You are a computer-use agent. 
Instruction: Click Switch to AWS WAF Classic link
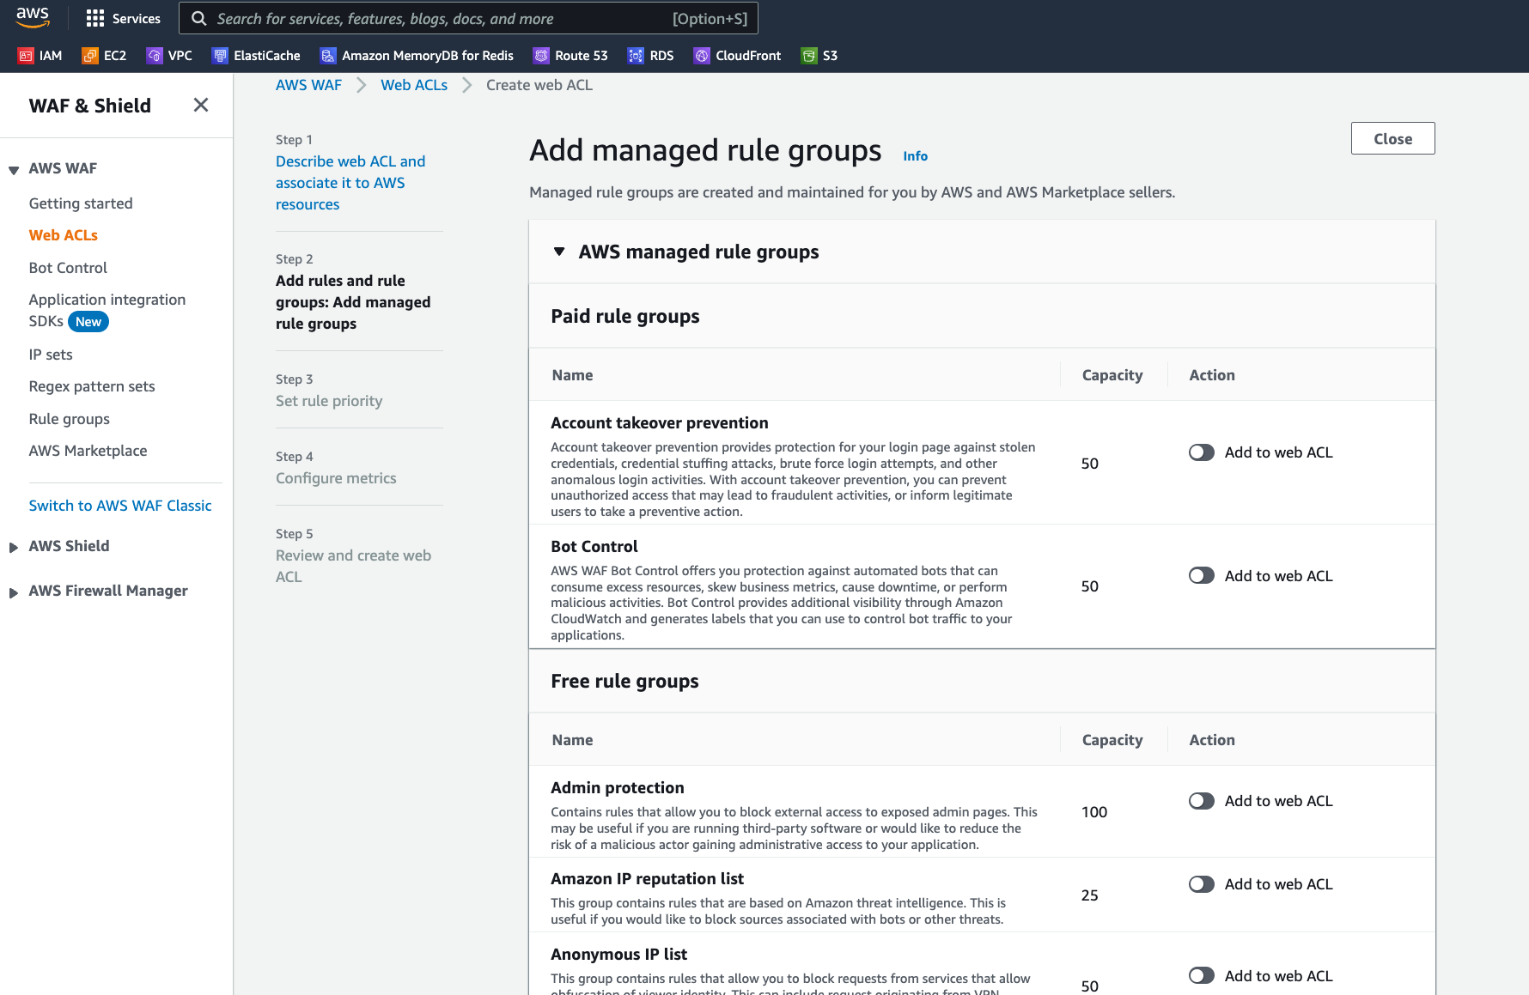click(x=120, y=506)
